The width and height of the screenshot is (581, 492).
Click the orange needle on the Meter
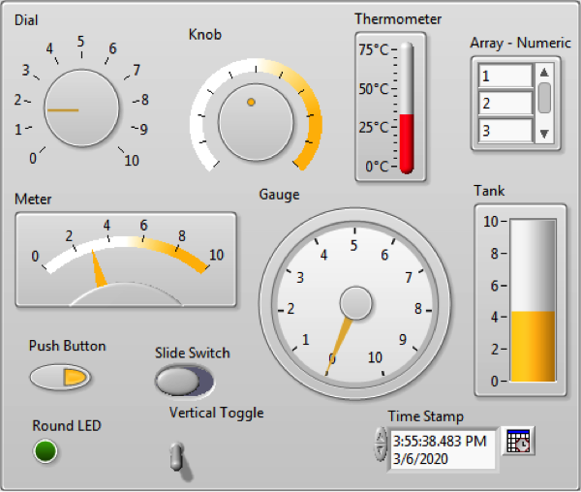click(x=98, y=270)
